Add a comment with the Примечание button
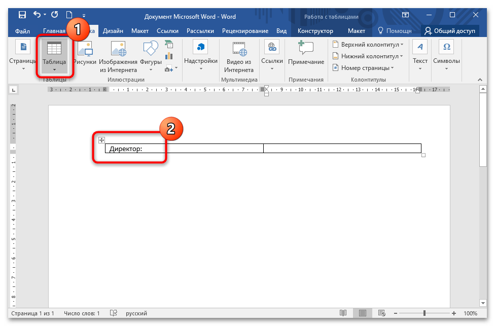 [306, 53]
